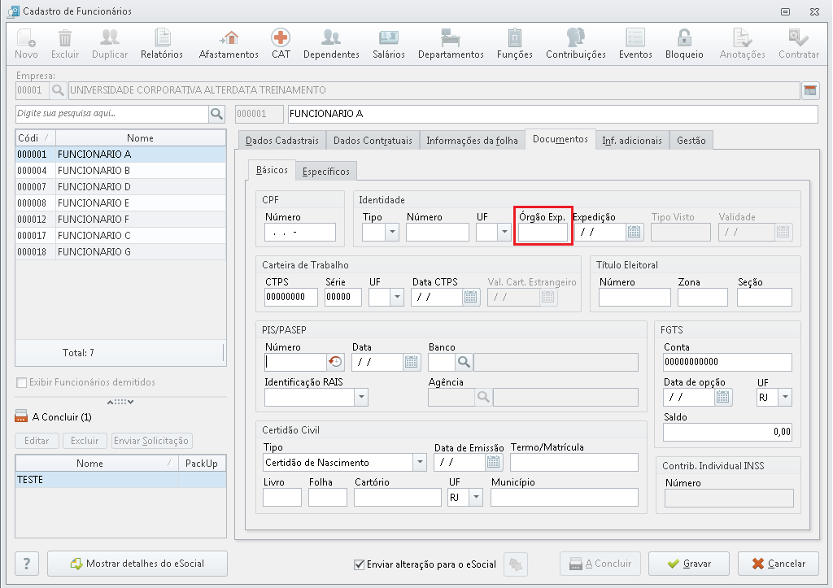
Task: Open the Relatórios toolbar item
Action: 162,44
